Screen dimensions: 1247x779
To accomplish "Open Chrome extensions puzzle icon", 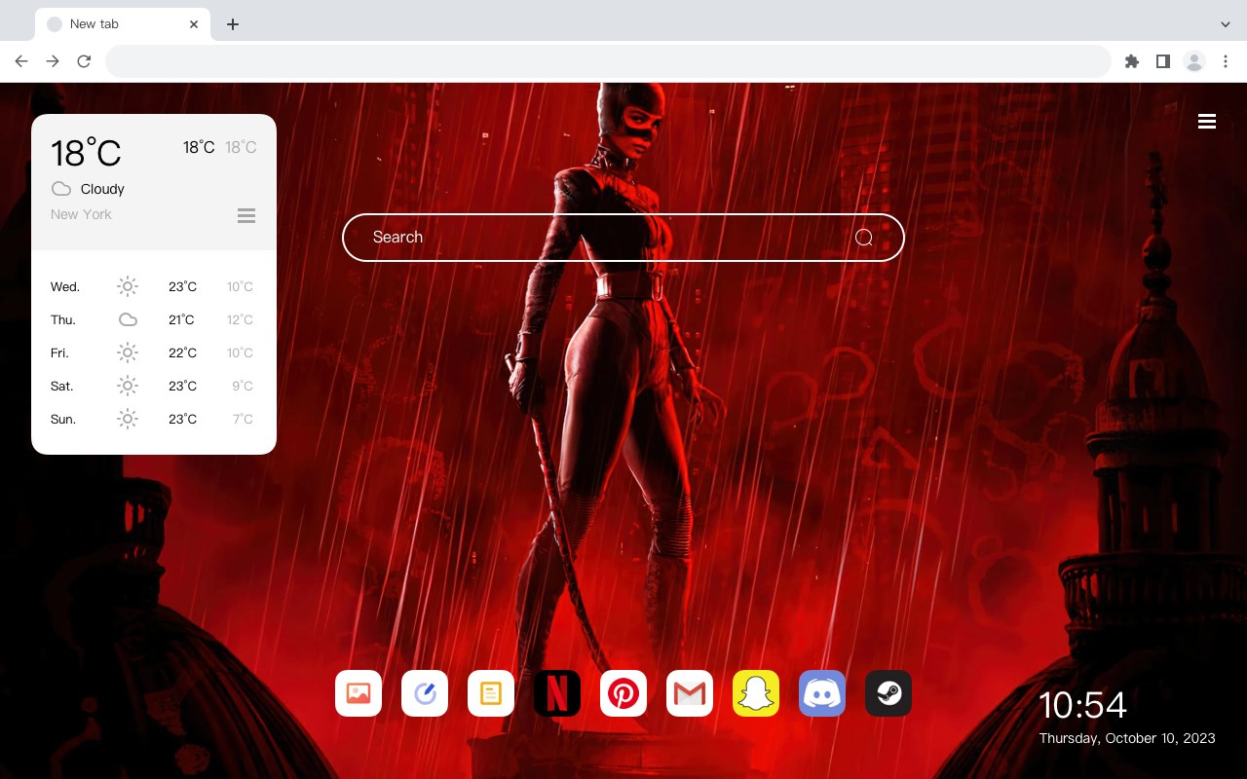I will (1132, 61).
